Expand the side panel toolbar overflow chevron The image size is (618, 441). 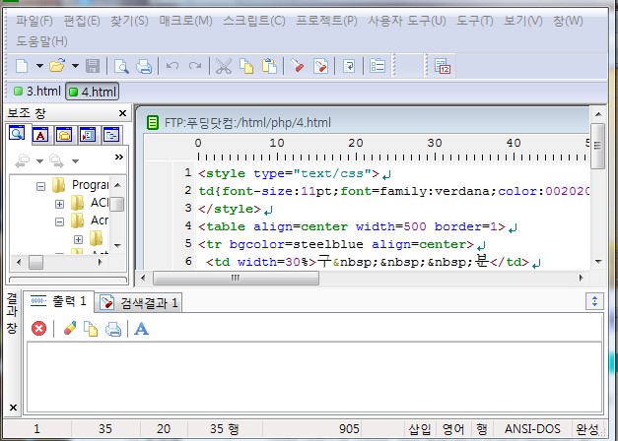119,157
